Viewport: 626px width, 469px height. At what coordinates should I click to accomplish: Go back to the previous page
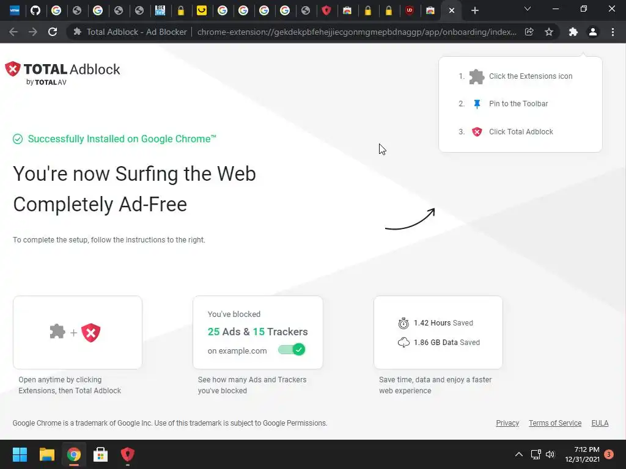[x=13, y=32]
